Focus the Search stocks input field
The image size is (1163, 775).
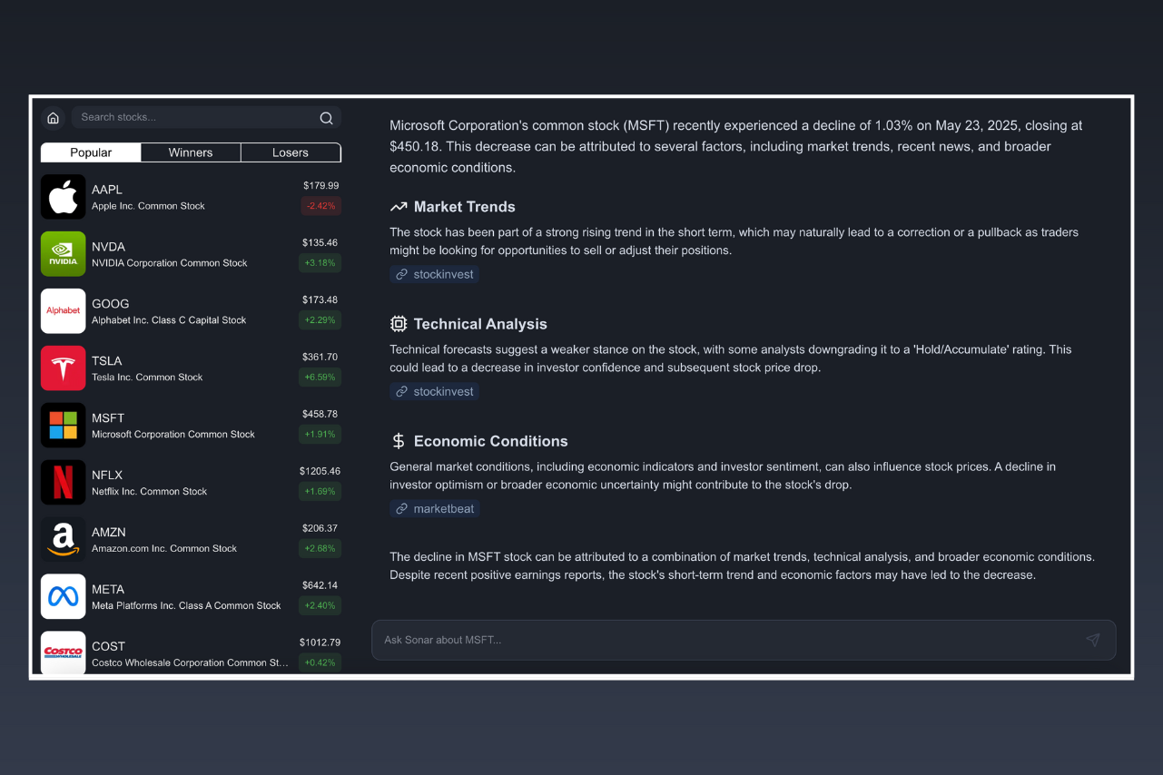click(x=205, y=117)
